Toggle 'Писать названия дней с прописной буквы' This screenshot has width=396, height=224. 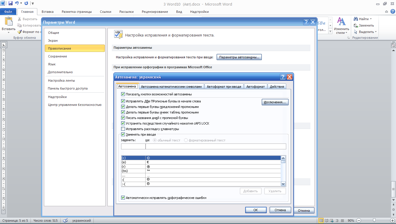[x=123, y=118]
